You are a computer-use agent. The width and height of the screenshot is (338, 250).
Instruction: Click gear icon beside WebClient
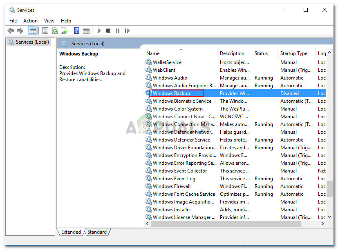tap(148, 70)
